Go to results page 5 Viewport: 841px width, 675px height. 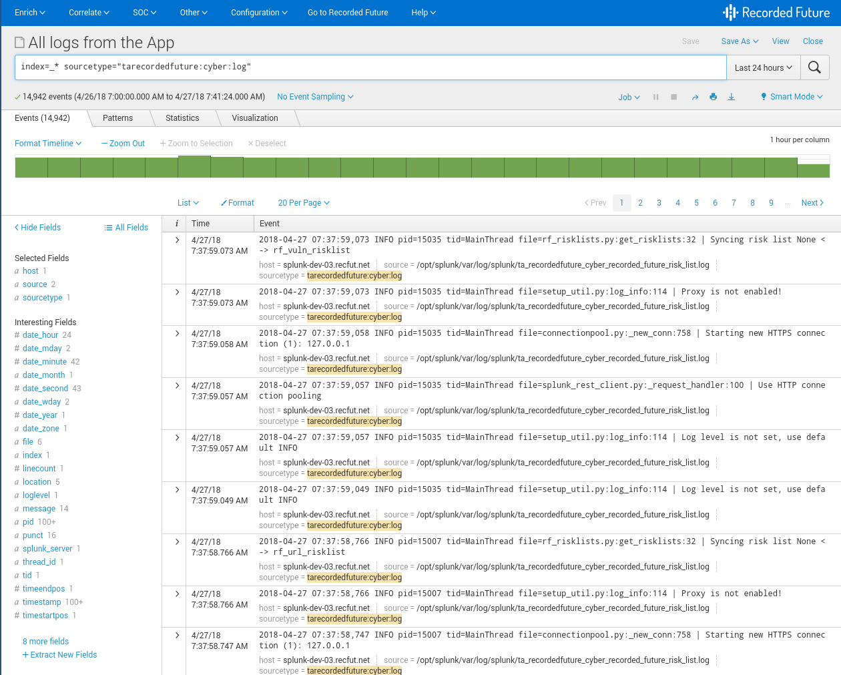tap(696, 203)
